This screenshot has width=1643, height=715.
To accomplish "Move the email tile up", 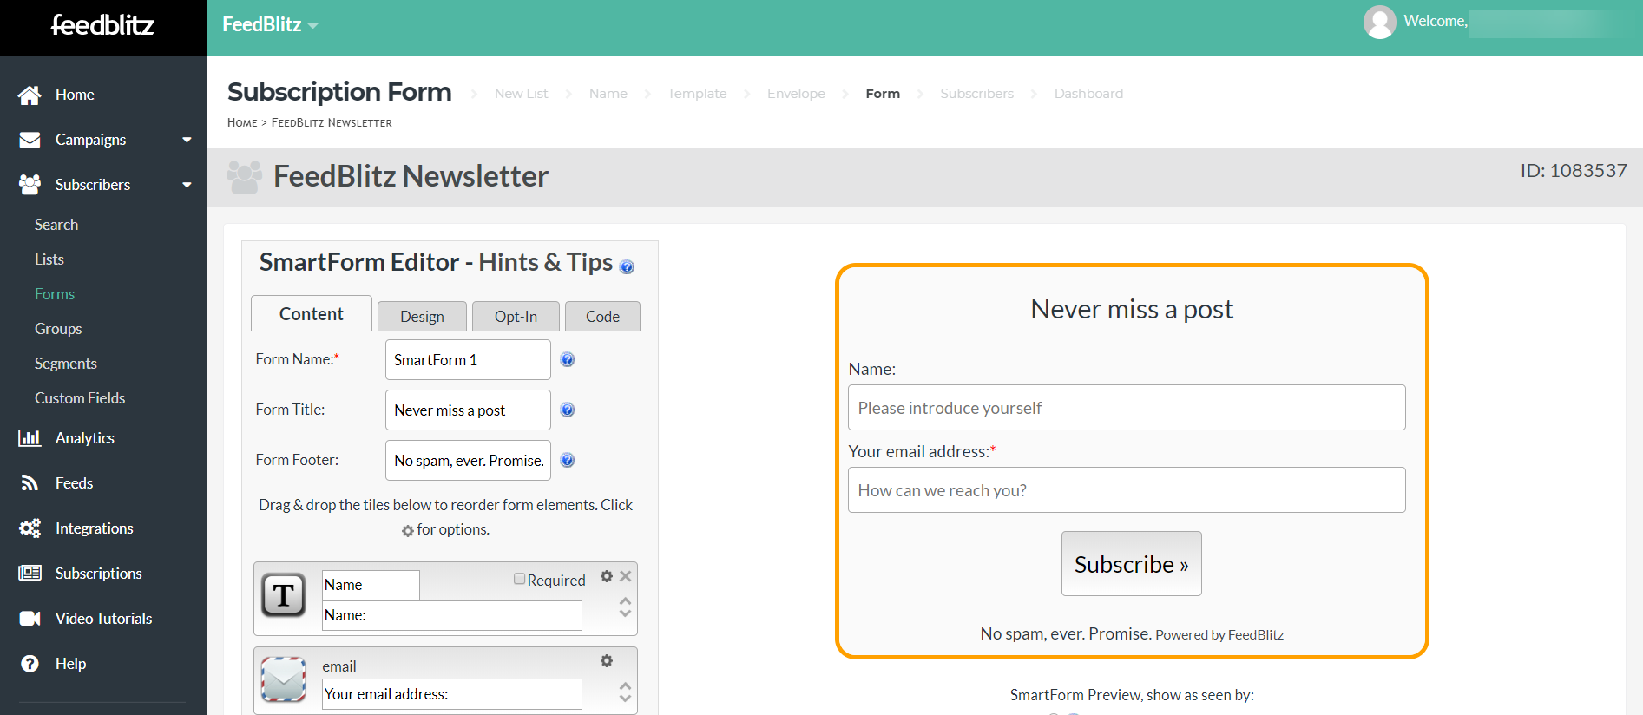I will [x=625, y=686].
